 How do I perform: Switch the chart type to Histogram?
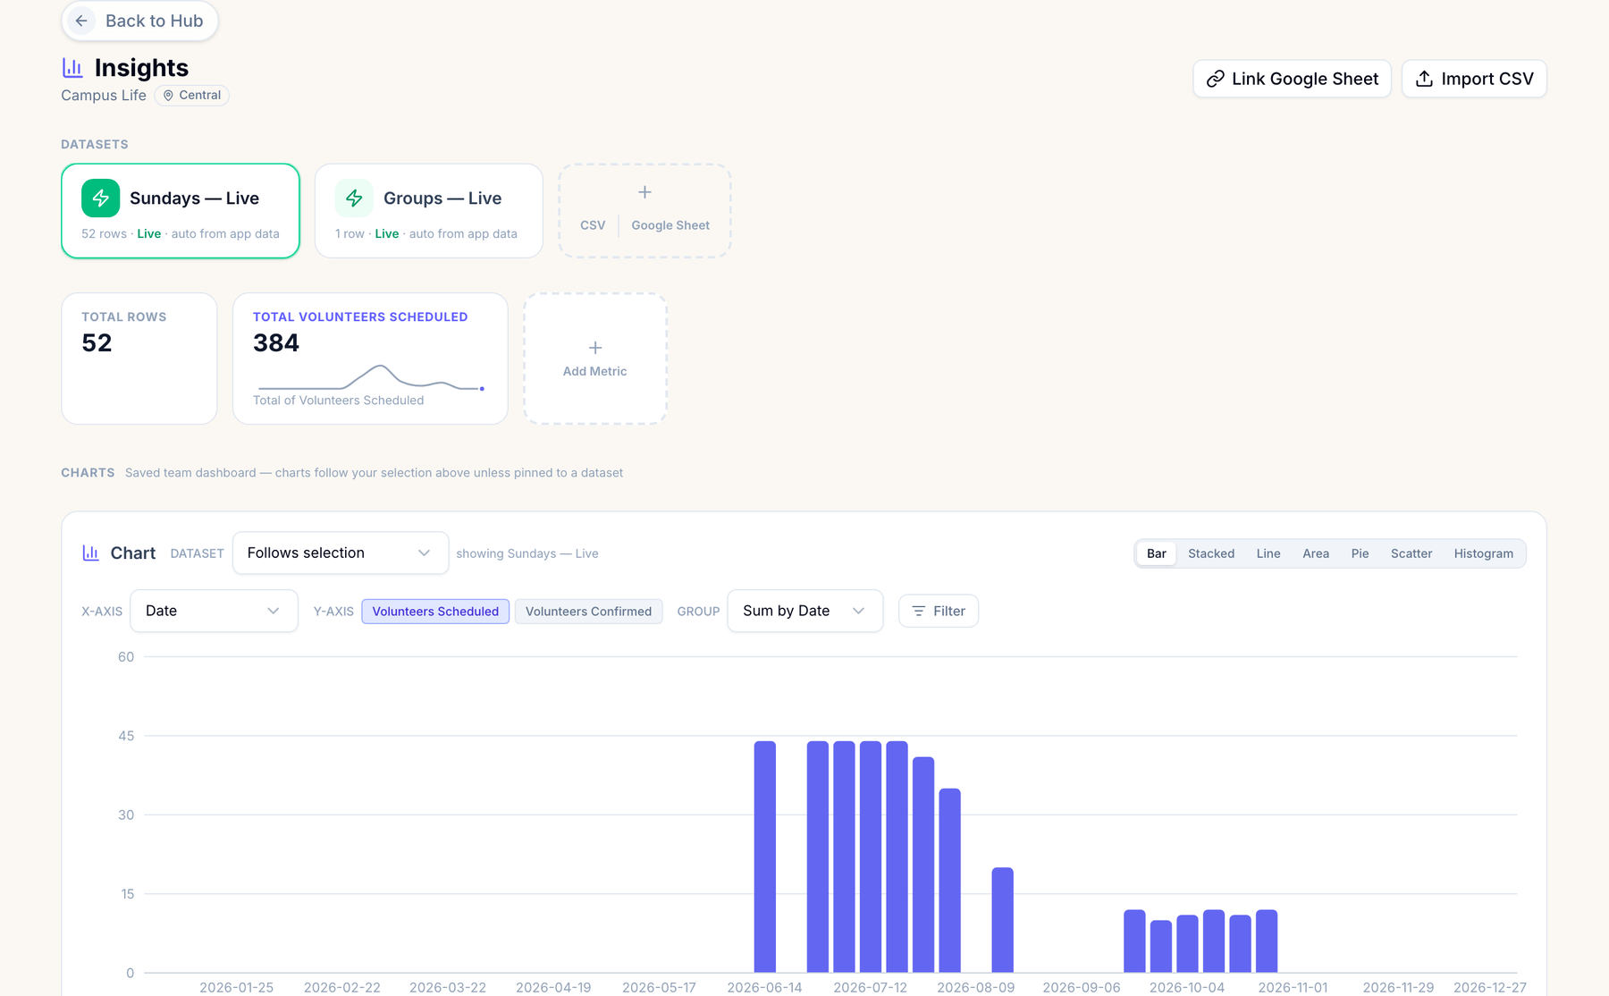pos(1484,553)
